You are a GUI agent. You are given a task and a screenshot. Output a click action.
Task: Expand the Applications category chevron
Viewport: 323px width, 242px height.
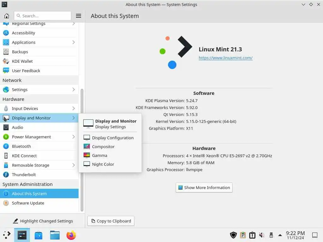click(x=73, y=42)
